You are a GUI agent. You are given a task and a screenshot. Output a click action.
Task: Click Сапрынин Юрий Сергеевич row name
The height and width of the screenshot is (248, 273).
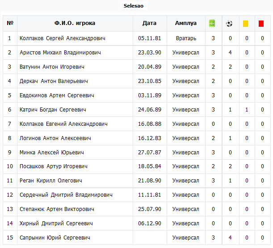coord(55,238)
